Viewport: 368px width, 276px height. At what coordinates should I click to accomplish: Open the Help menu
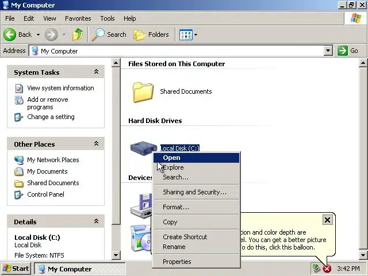[x=130, y=18]
